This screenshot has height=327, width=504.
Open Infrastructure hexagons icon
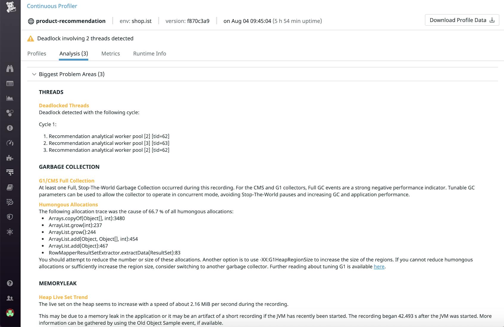[x=10, y=113]
